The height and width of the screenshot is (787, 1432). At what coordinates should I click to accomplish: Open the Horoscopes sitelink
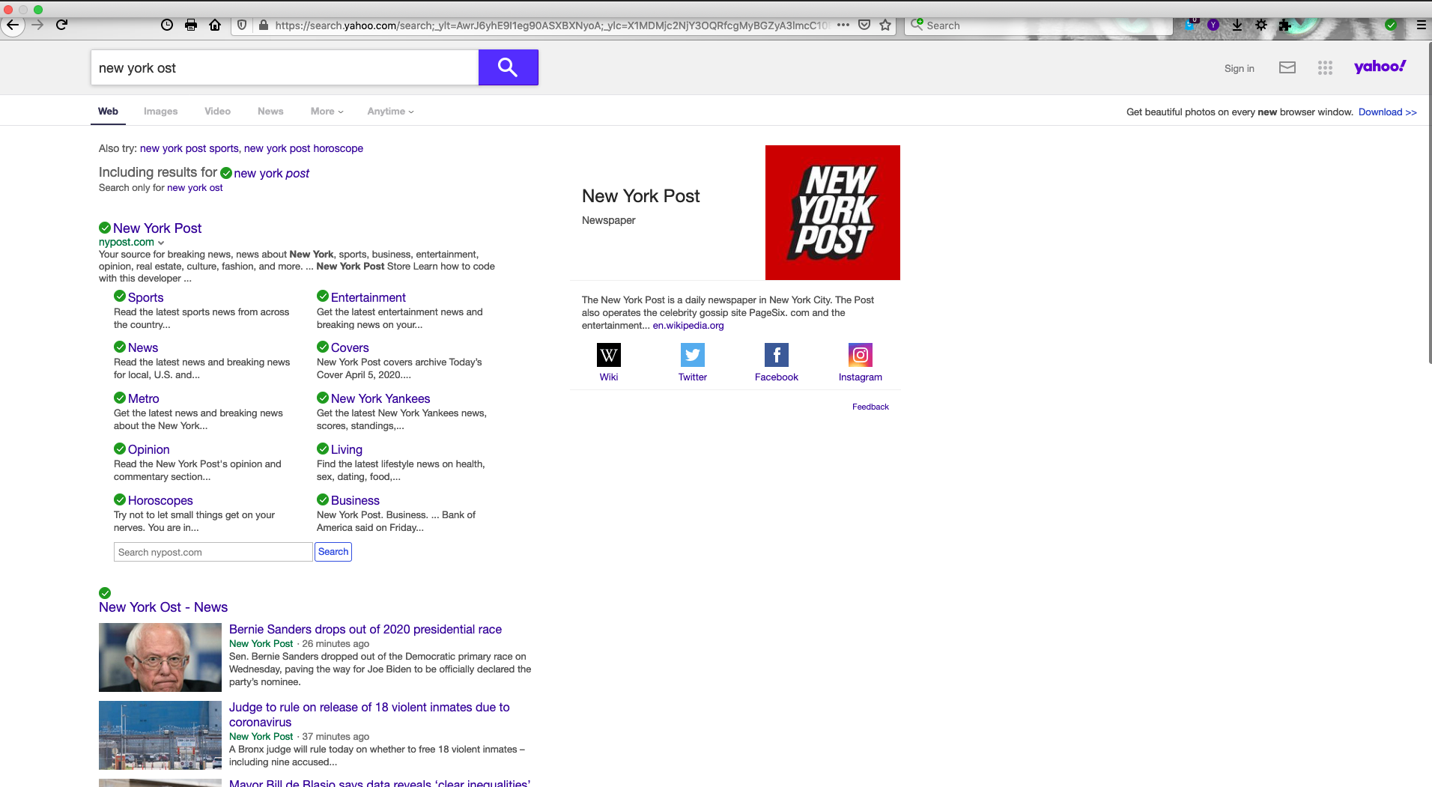pos(160,500)
